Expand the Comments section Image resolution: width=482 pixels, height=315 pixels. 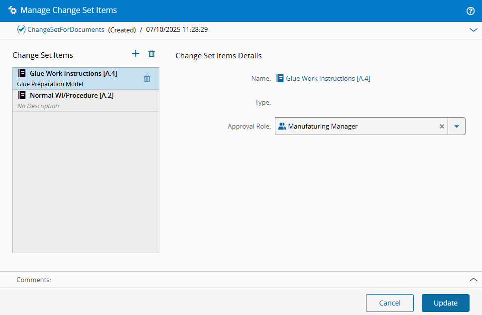point(473,280)
